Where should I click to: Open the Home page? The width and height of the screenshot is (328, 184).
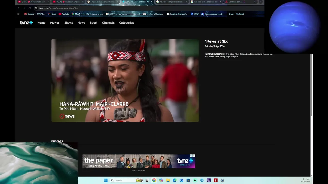pos(41,23)
